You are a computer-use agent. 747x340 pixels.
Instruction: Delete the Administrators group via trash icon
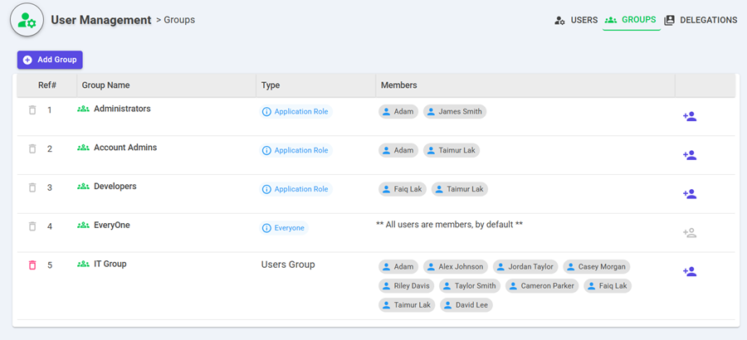point(32,110)
